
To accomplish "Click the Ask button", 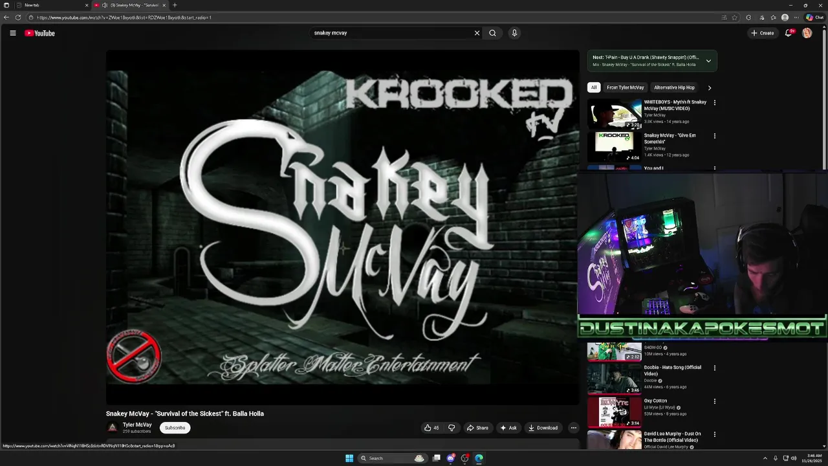I will tap(508, 428).
